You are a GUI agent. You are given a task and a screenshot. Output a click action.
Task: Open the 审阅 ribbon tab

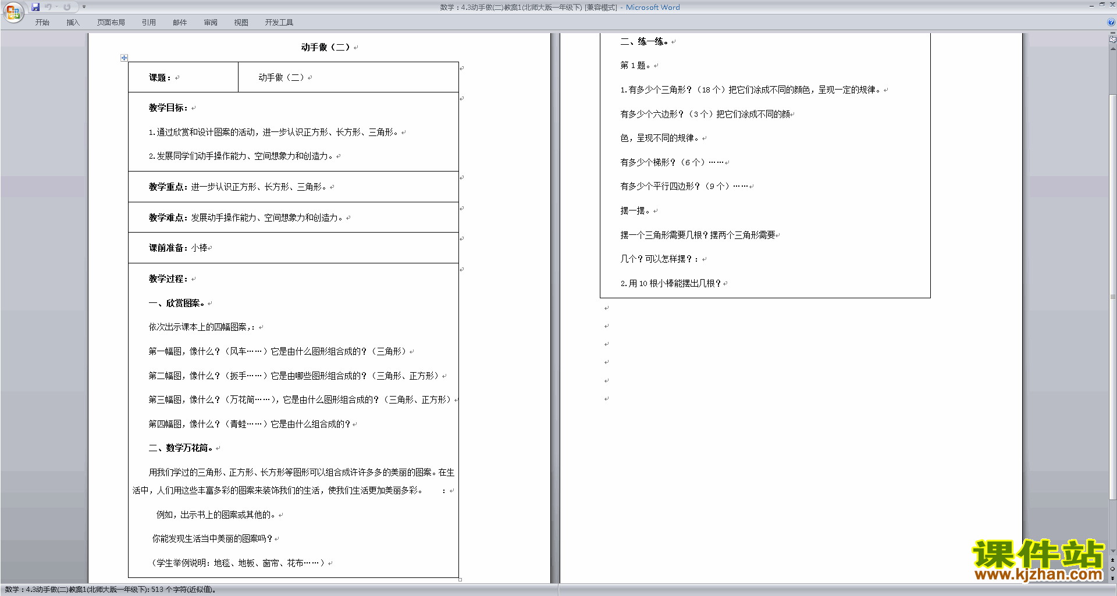(210, 23)
